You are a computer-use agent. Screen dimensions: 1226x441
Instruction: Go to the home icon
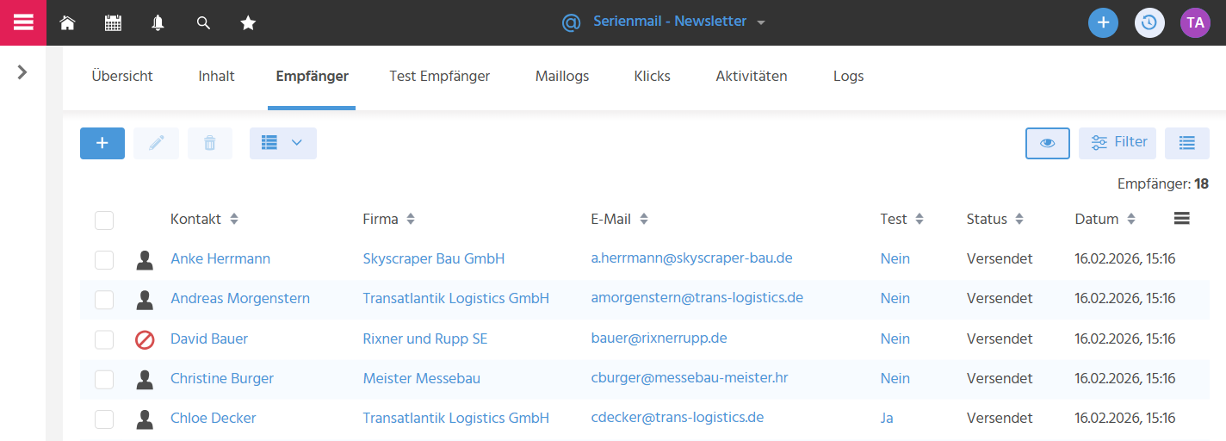pos(67,23)
